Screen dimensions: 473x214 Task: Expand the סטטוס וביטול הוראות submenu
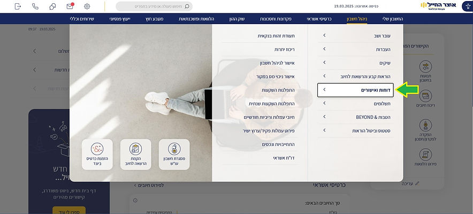355,131
